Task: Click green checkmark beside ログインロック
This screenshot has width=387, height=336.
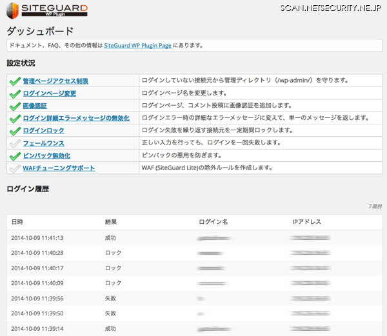Action: click(x=15, y=131)
